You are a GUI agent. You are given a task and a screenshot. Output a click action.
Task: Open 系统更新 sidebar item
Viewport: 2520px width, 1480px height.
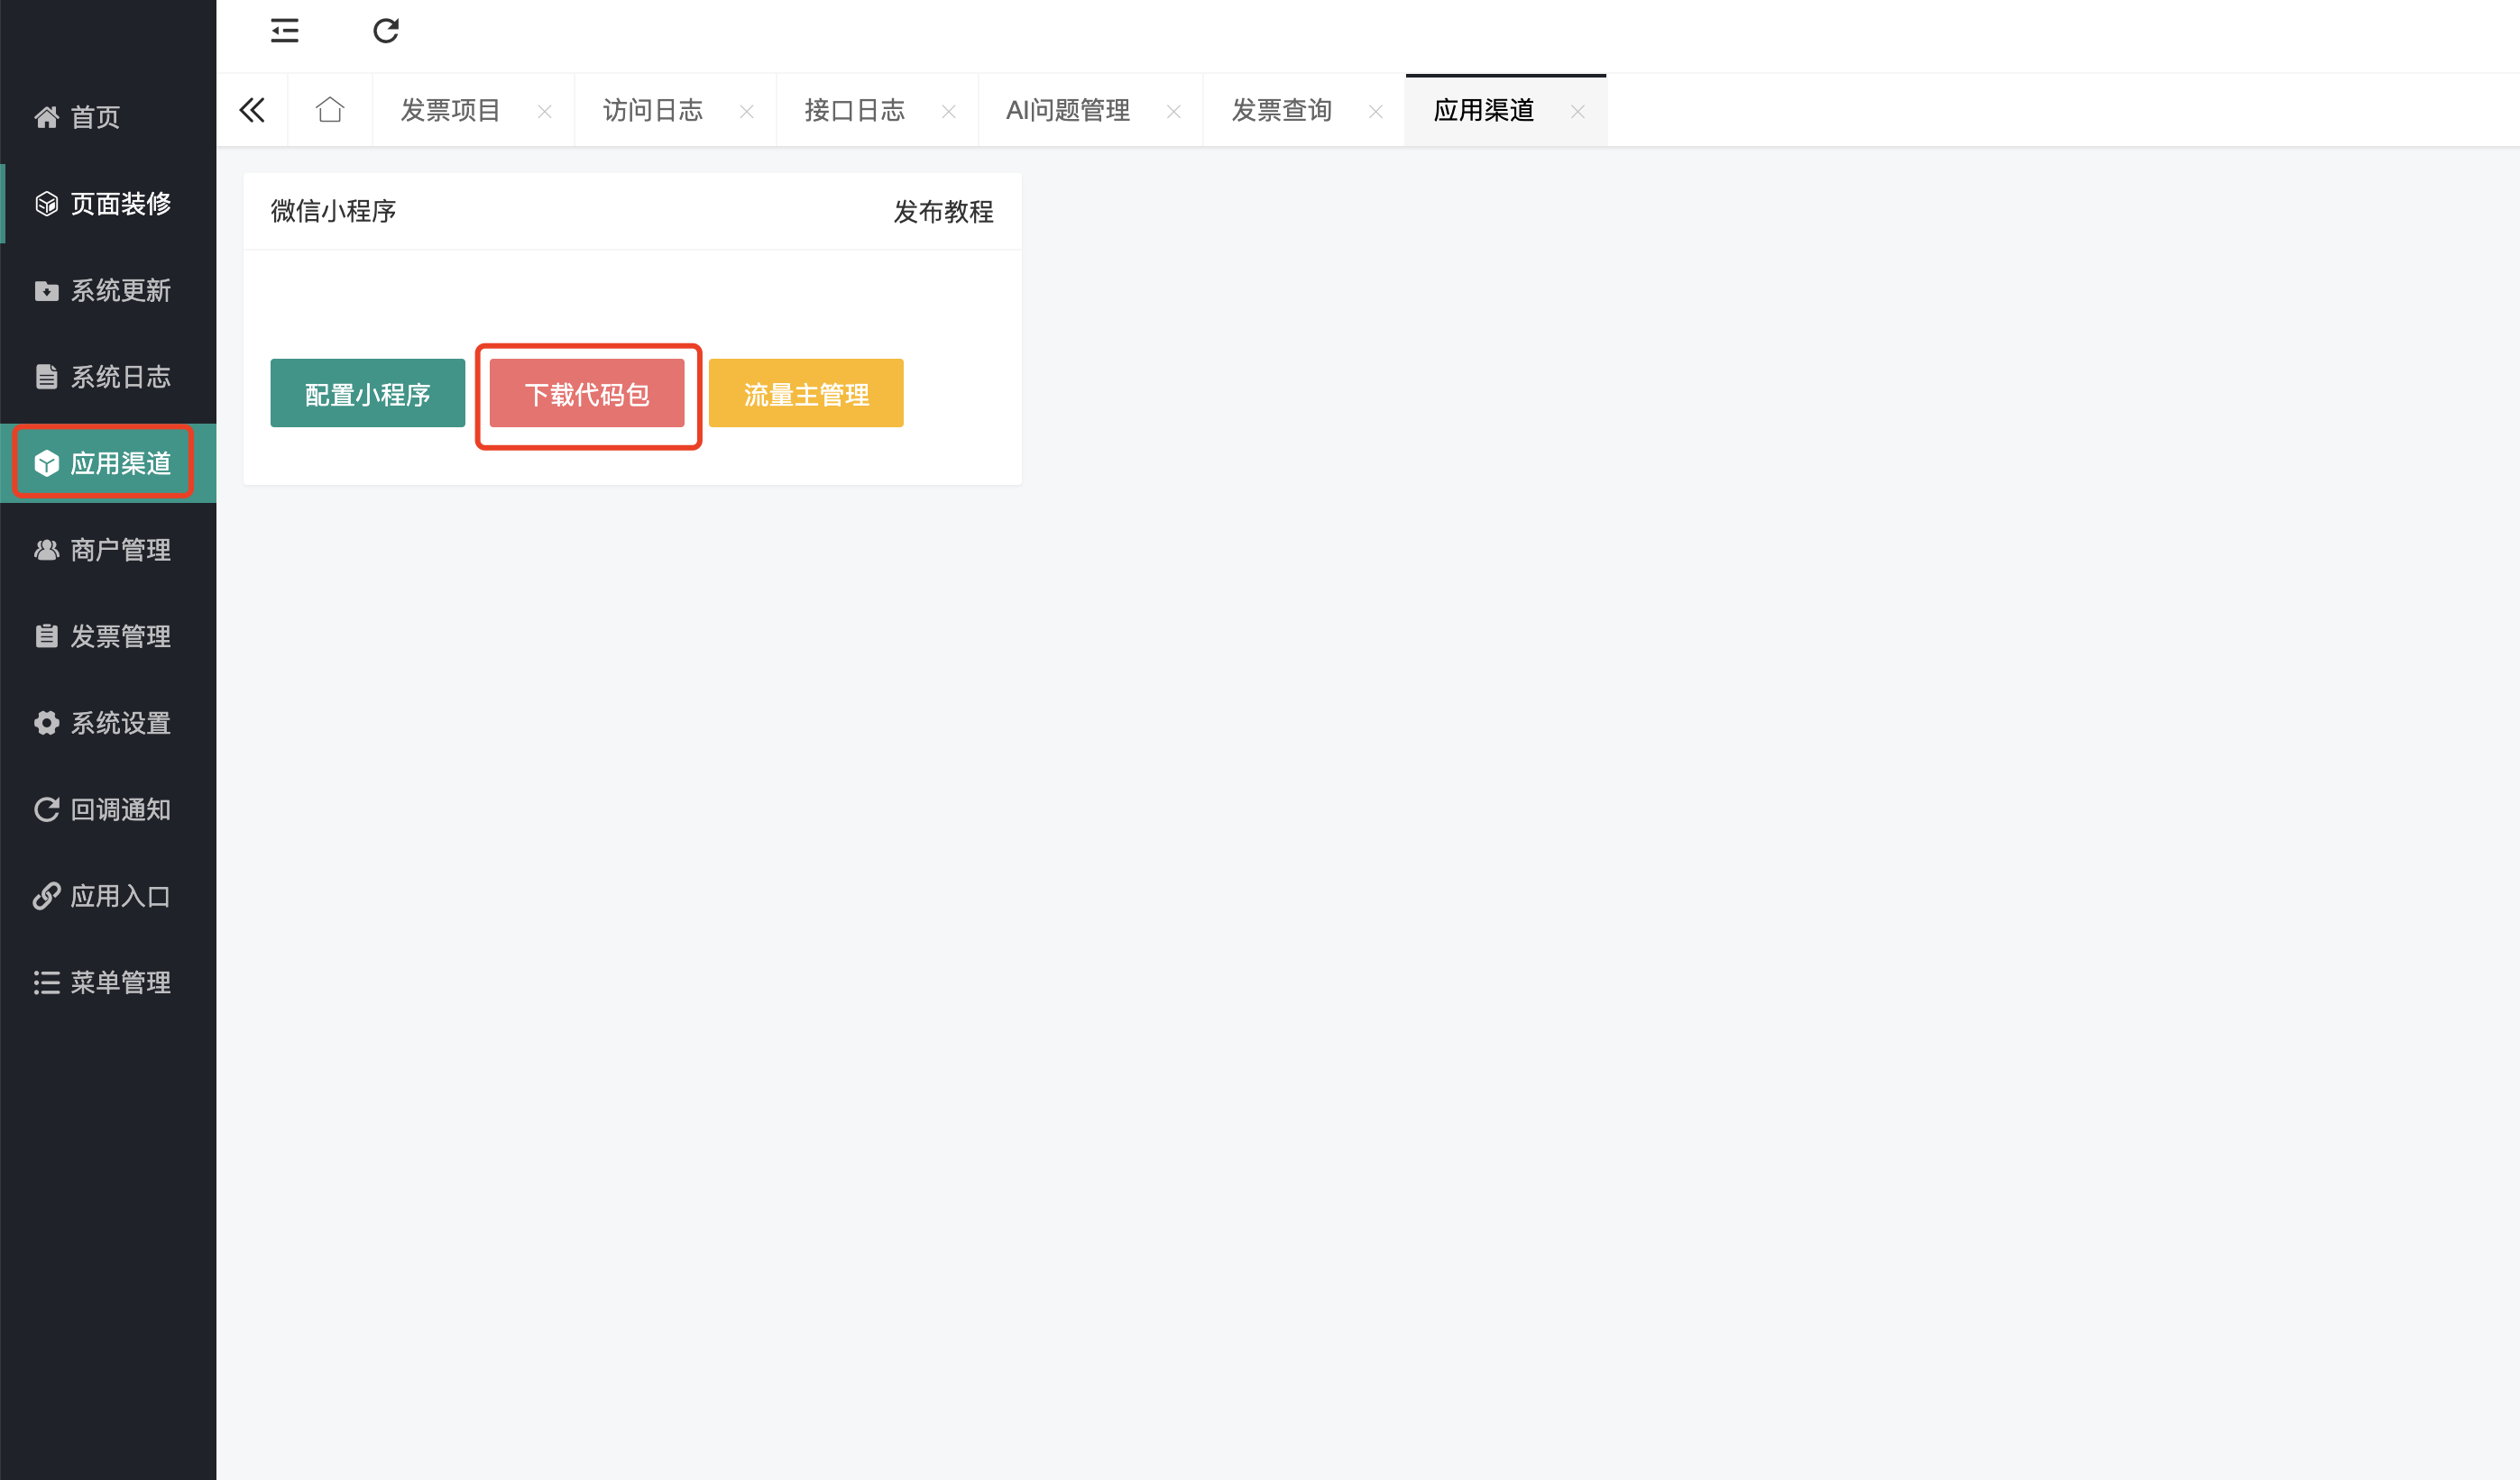[120, 291]
